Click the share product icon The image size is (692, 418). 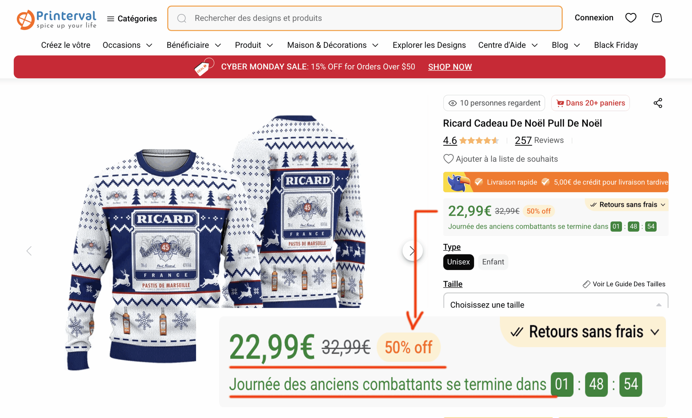(658, 103)
